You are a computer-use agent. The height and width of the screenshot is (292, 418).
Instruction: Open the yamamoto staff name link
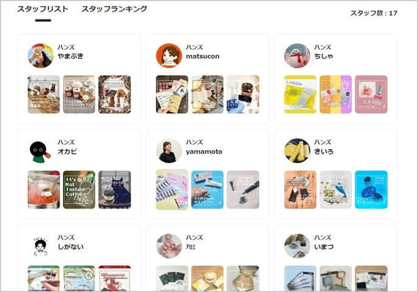pos(204,151)
